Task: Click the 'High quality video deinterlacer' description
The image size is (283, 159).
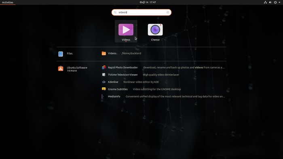Action: (161, 75)
